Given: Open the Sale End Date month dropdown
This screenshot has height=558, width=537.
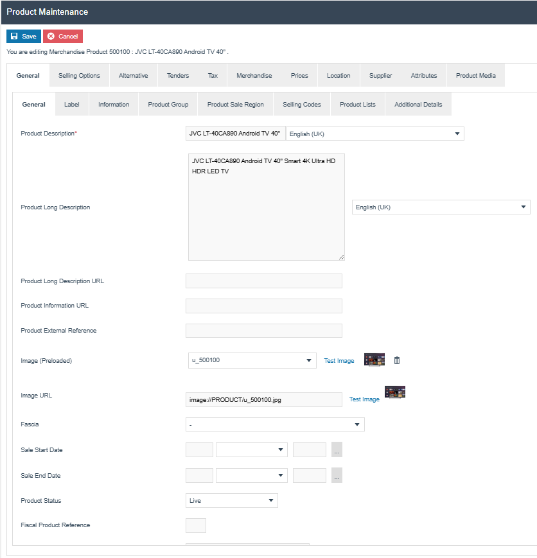Looking at the screenshot, I should (252, 475).
